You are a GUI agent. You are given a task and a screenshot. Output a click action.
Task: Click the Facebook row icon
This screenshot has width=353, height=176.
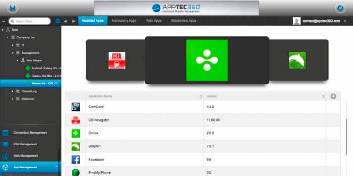(76, 160)
